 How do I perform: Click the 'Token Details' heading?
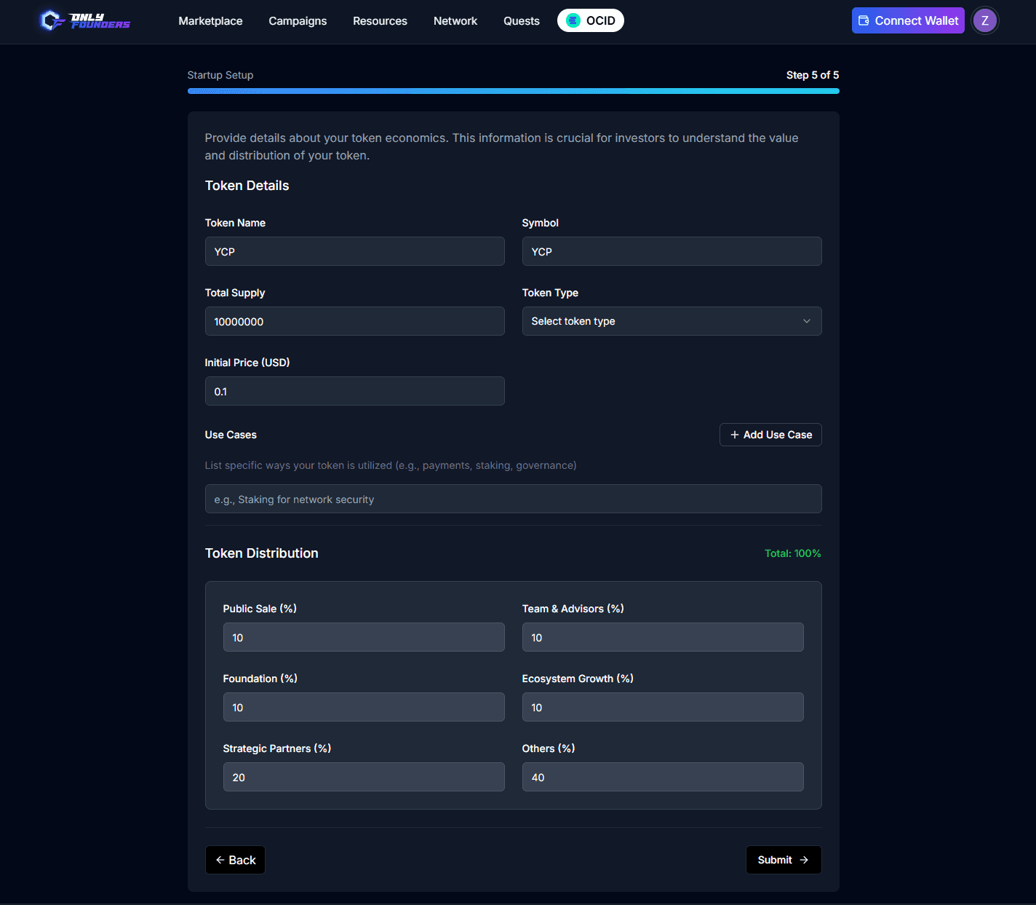click(247, 186)
